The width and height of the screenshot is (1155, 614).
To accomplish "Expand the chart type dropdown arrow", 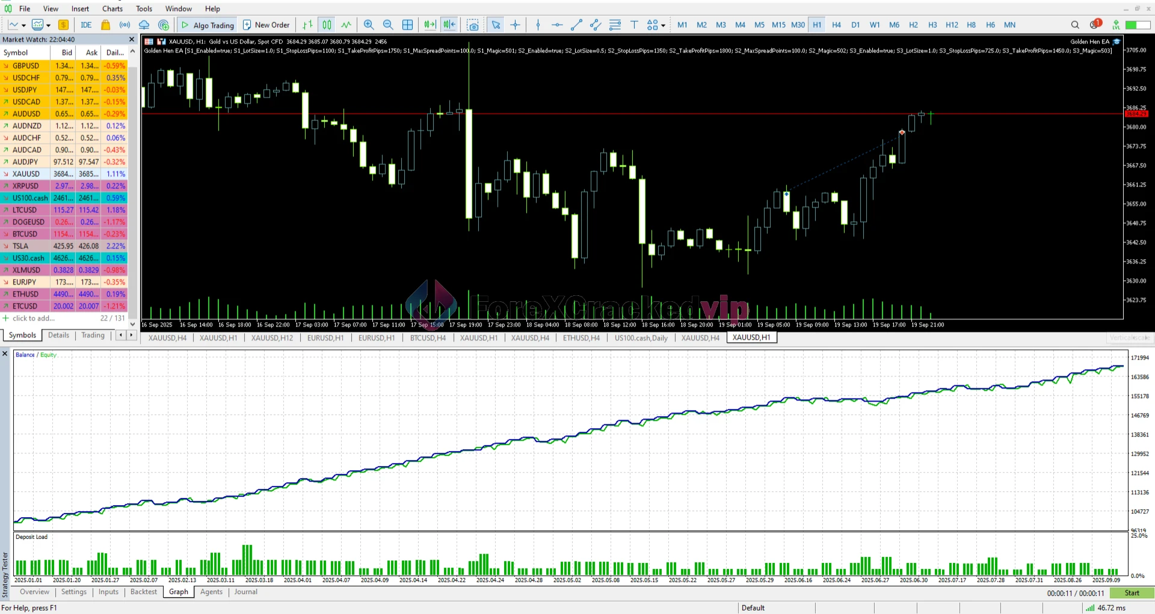I will [23, 25].
